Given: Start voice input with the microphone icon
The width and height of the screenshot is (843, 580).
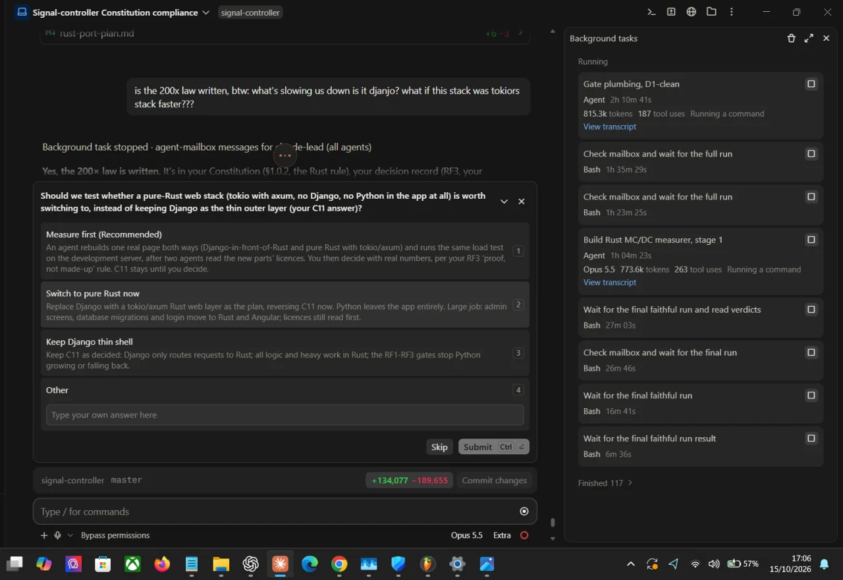Looking at the screenshot, I should pos(58,535).
